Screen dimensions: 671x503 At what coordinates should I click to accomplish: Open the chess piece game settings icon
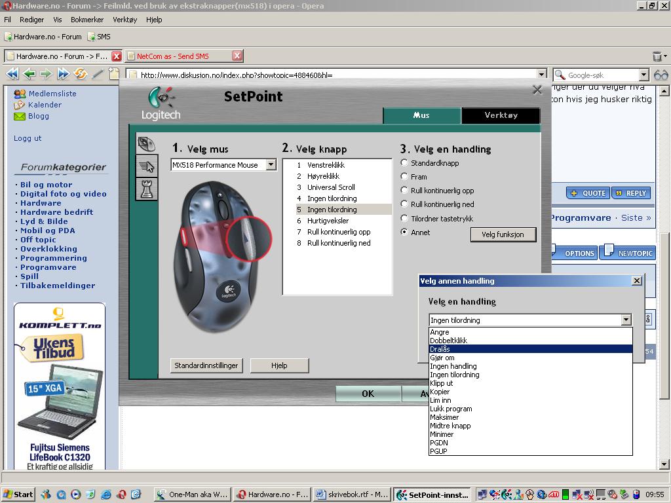click(146, 189)
